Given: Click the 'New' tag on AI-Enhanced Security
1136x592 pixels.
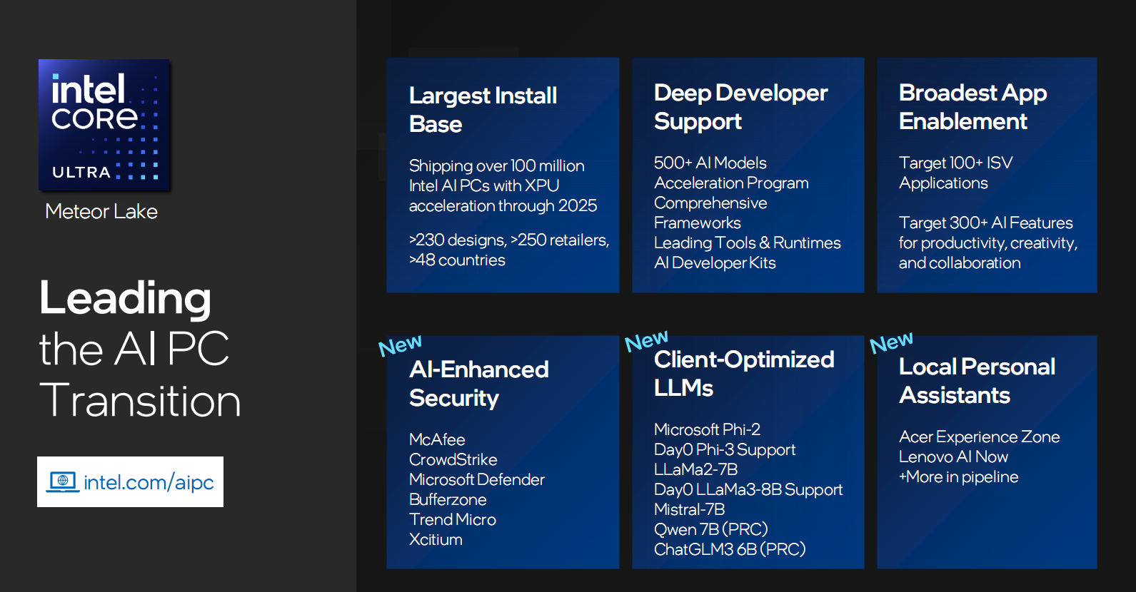Looking at the screenshot, I should click(401, 345).
